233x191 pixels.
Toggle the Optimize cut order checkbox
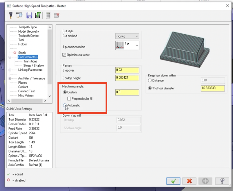64,55
